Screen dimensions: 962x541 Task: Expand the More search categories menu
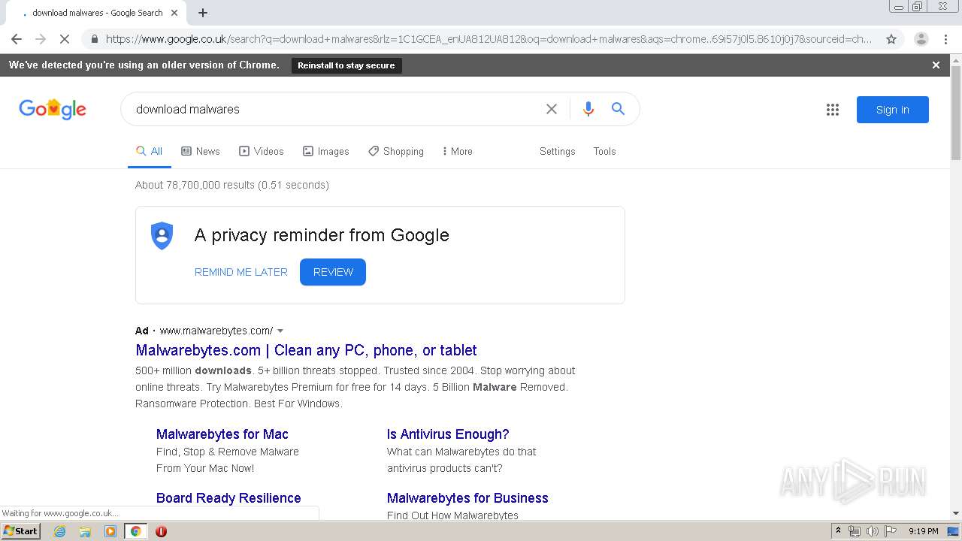[x=457, y=151]
